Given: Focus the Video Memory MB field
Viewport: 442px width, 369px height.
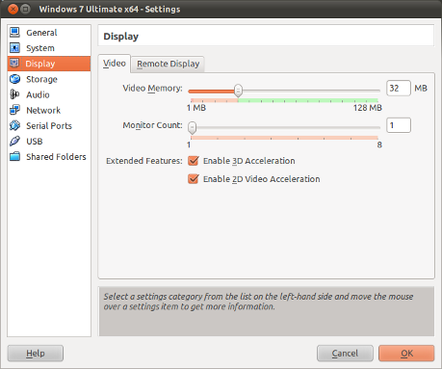Looking at the screenshot, I should 399,88.
